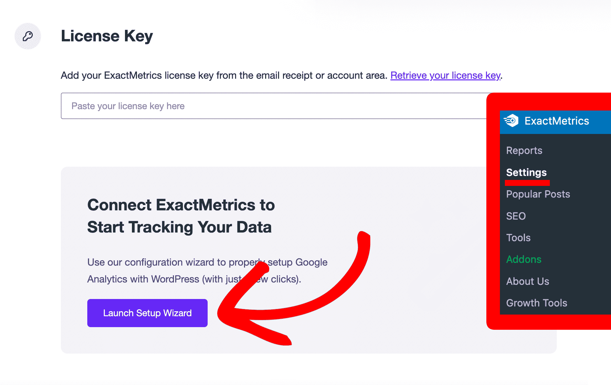Open the About Us menu item
Screen dimensions: 611x385
tap(527, 281)
